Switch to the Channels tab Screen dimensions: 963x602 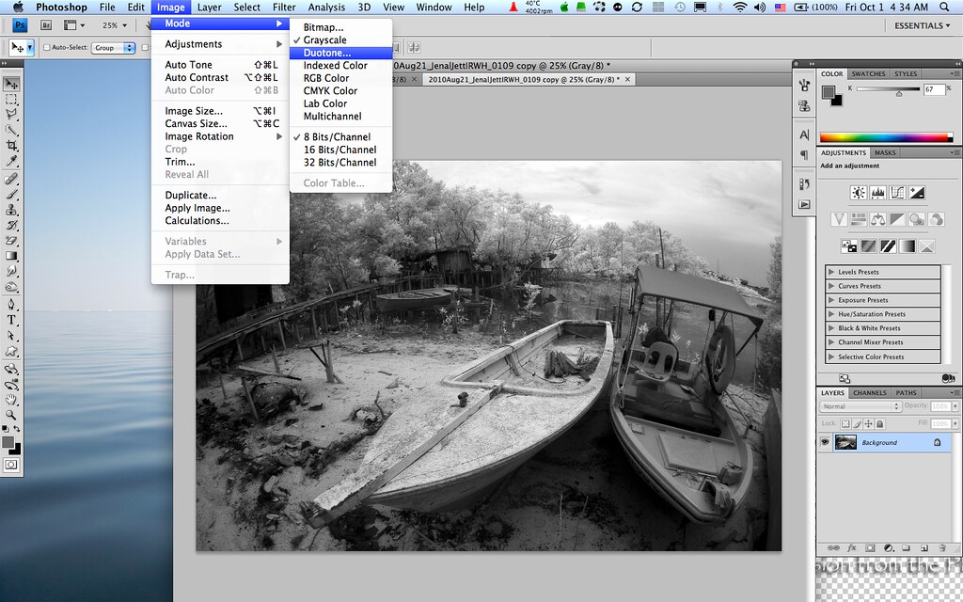pyautogui.click(x=870, y=393)
